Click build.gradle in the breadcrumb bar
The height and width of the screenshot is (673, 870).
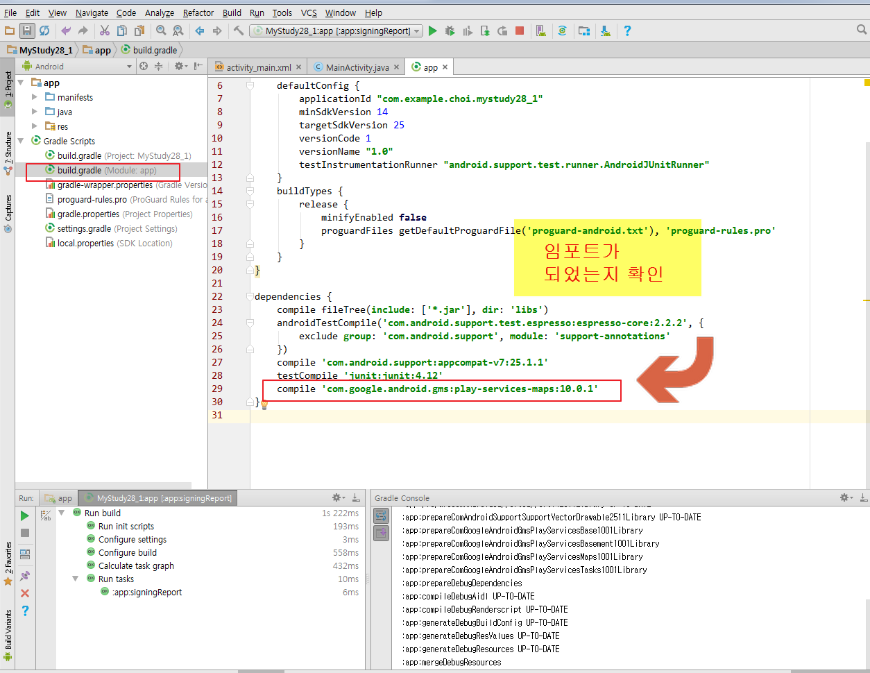pyautogui.click(x=148, y=50)
